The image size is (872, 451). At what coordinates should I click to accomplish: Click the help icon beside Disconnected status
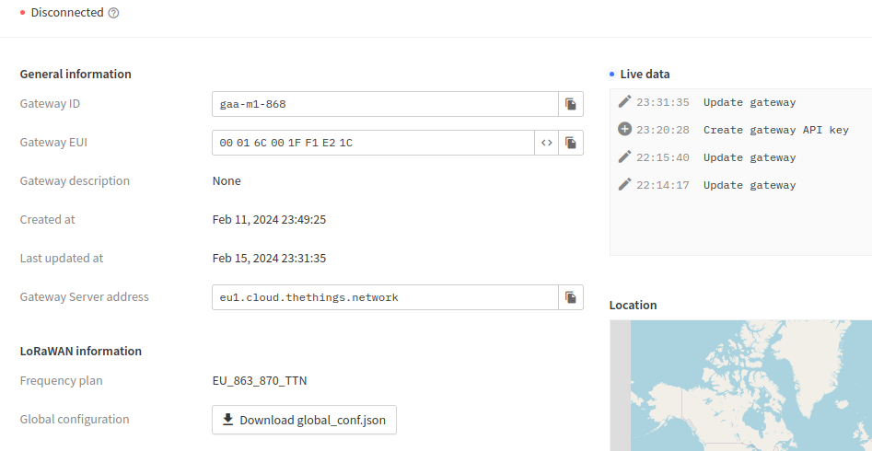(x=114, y=14)
